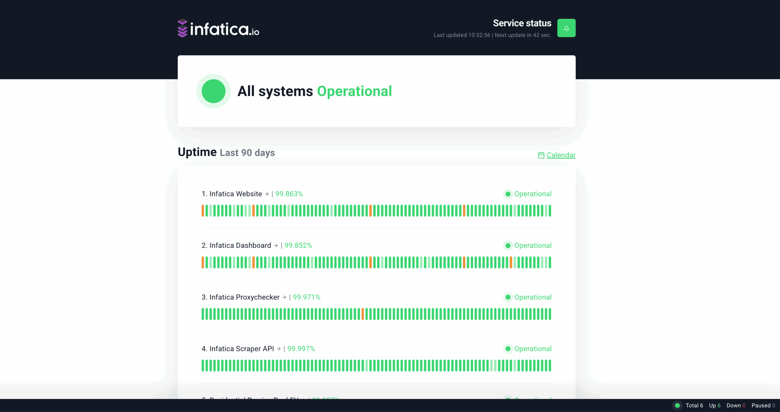Click the arrow icon next to Infatica Scraper API
Image resolution: width=780 pixels, height=412 pixels.
point(279,349)
